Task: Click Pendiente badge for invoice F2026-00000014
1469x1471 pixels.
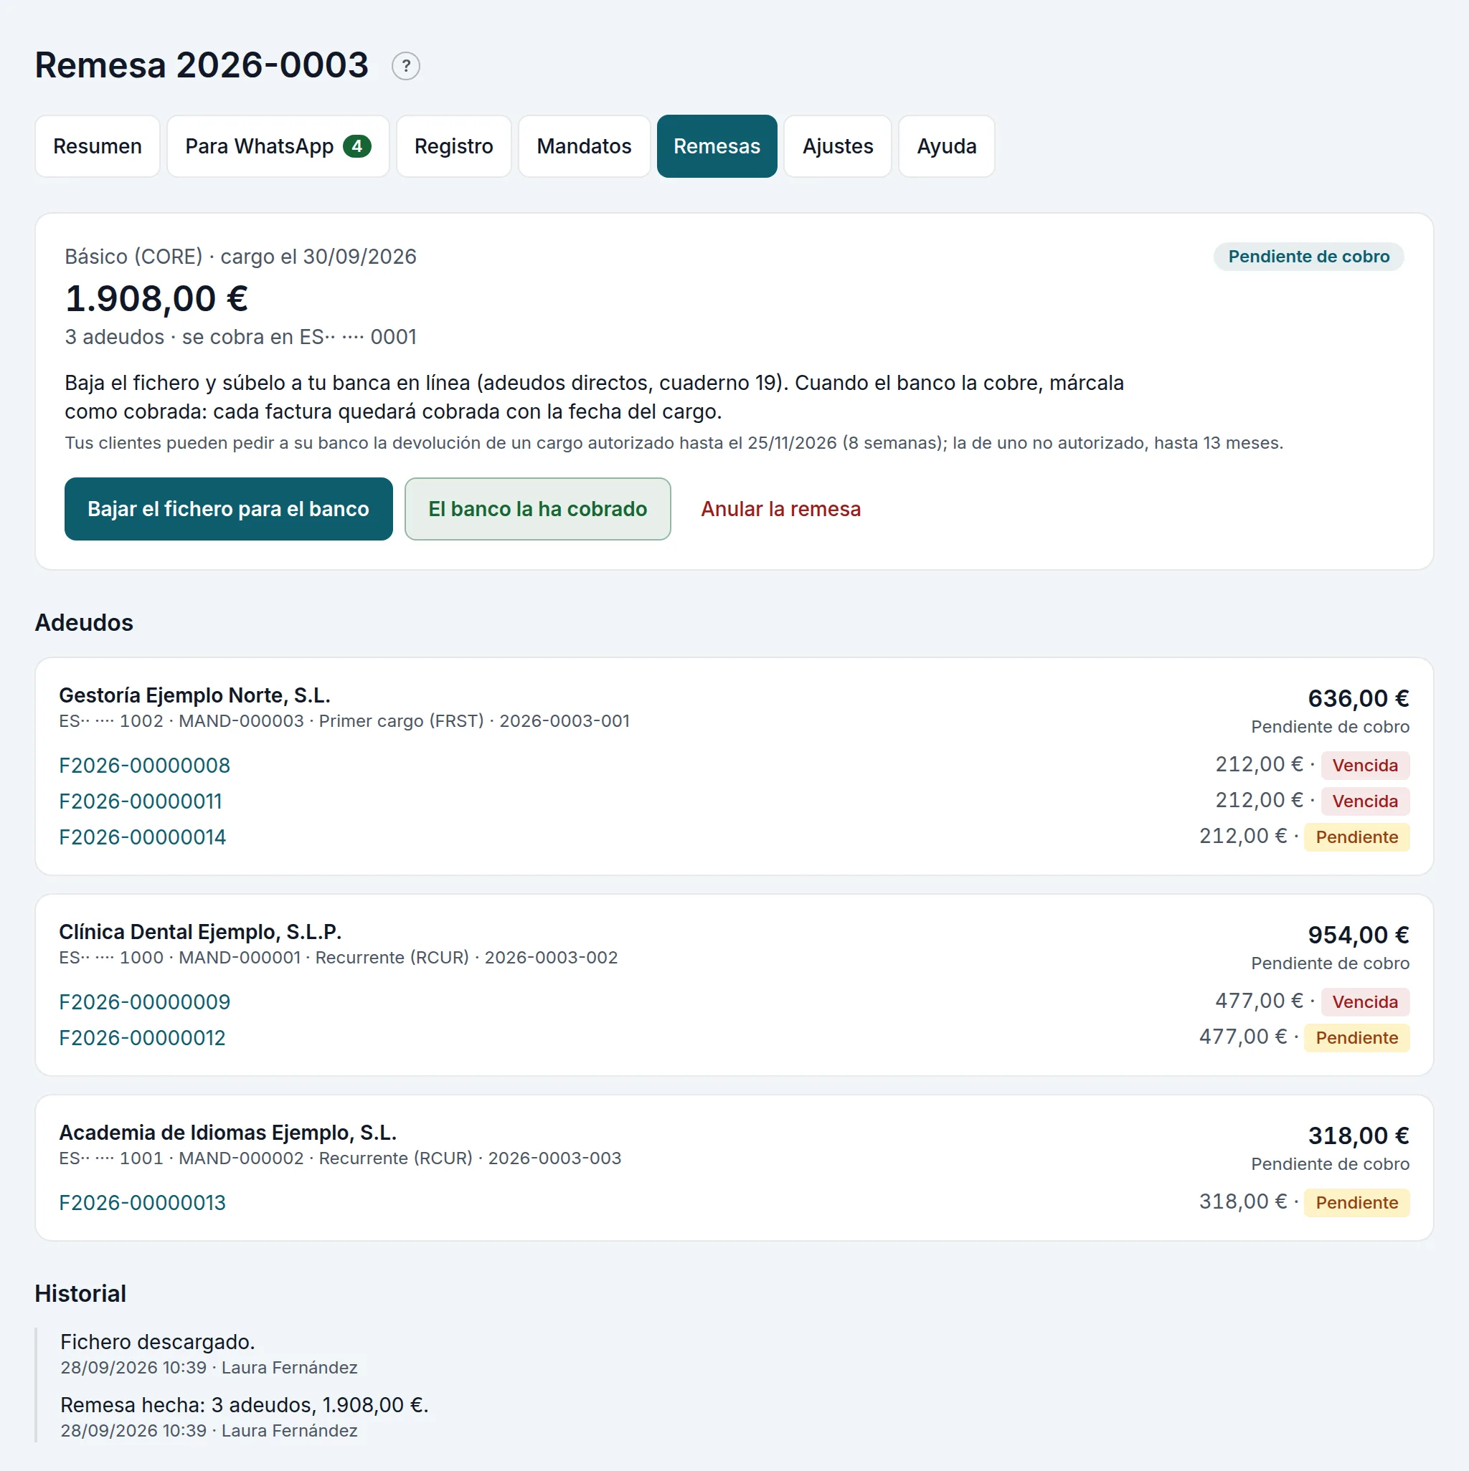Action: point(1356,837)
